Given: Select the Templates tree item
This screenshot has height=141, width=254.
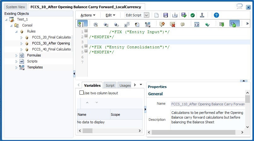Looking at the screenshot, I should (35, 67).
